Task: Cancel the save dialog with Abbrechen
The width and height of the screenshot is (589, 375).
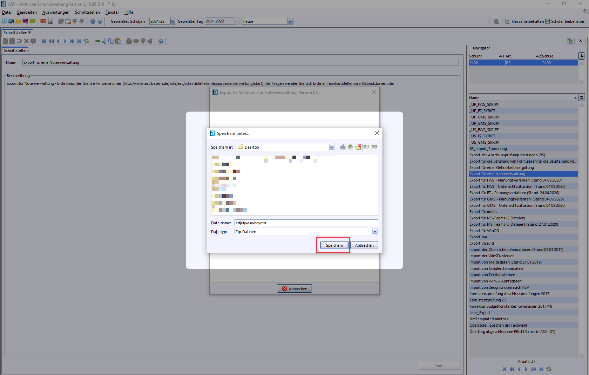Action: click(364, 245)
